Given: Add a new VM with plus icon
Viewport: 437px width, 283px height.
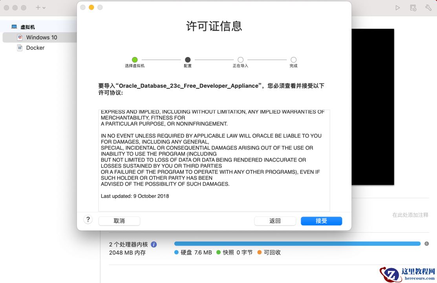Looking at the screenshot, I should point(38,7).
